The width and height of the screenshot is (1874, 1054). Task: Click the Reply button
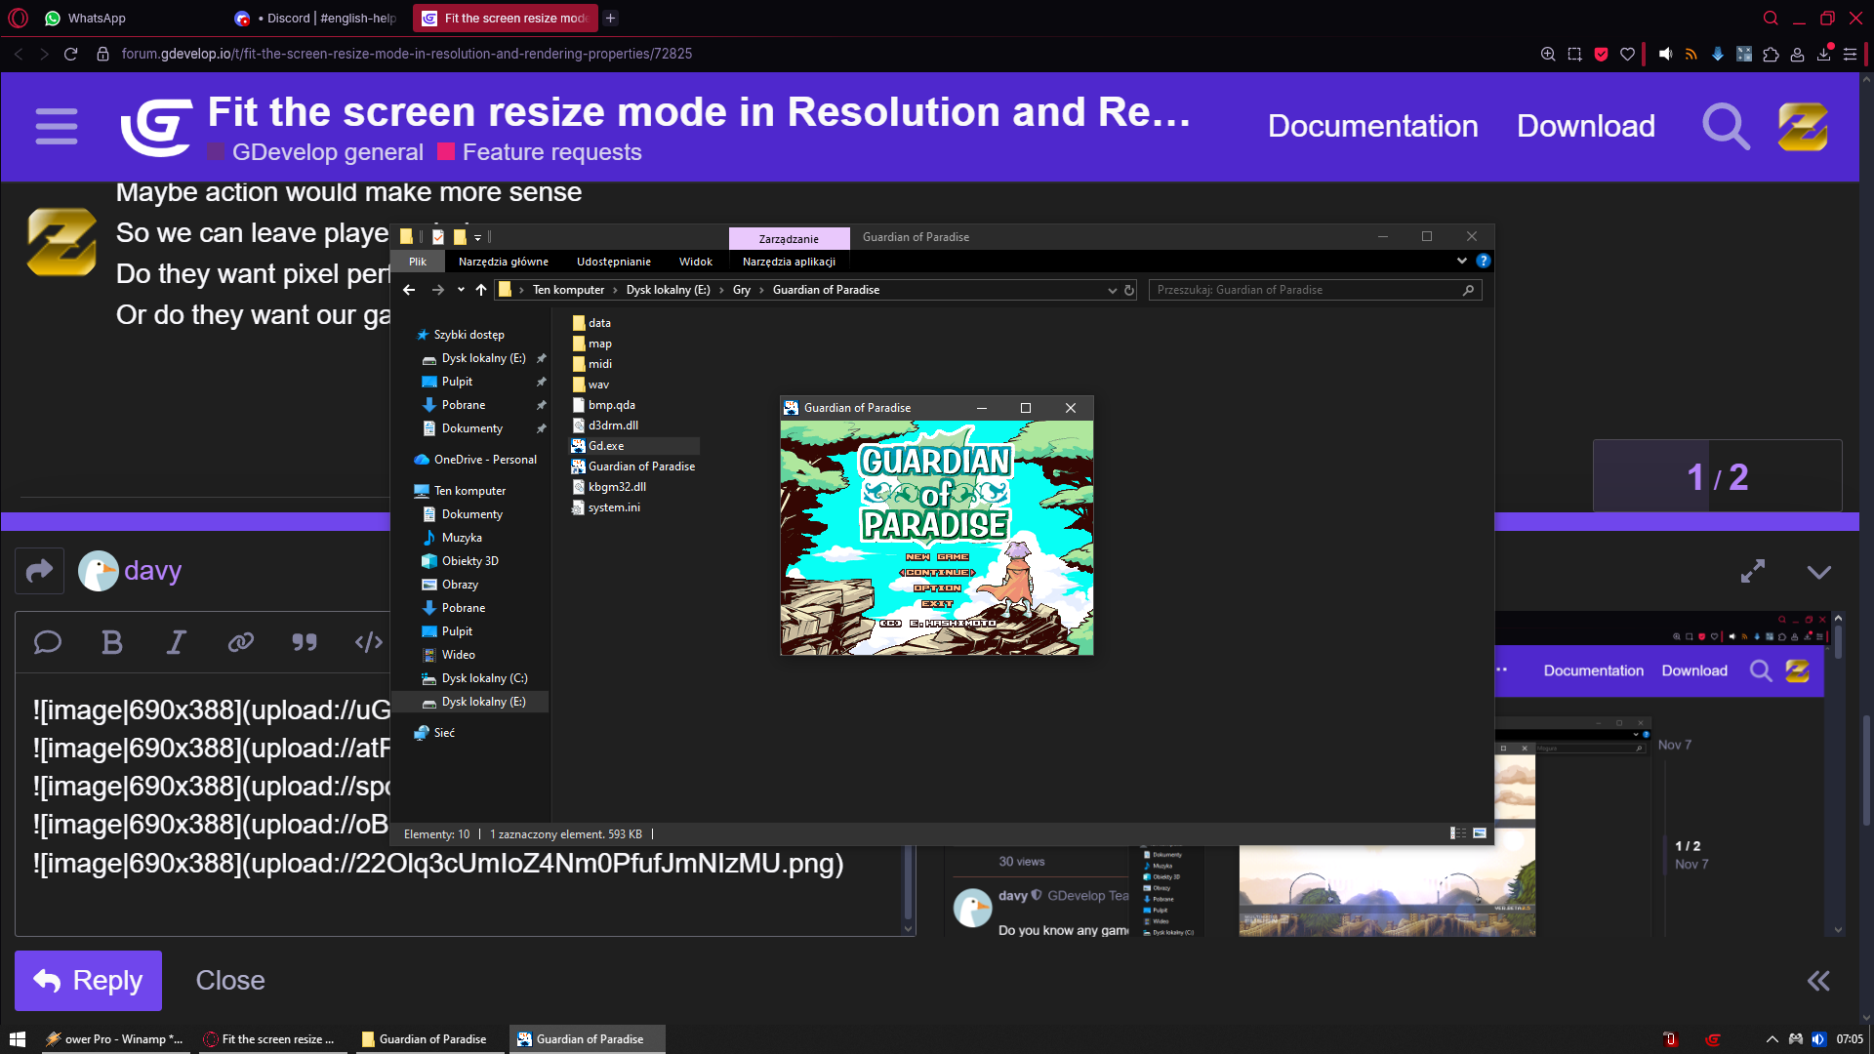(88, 981)
